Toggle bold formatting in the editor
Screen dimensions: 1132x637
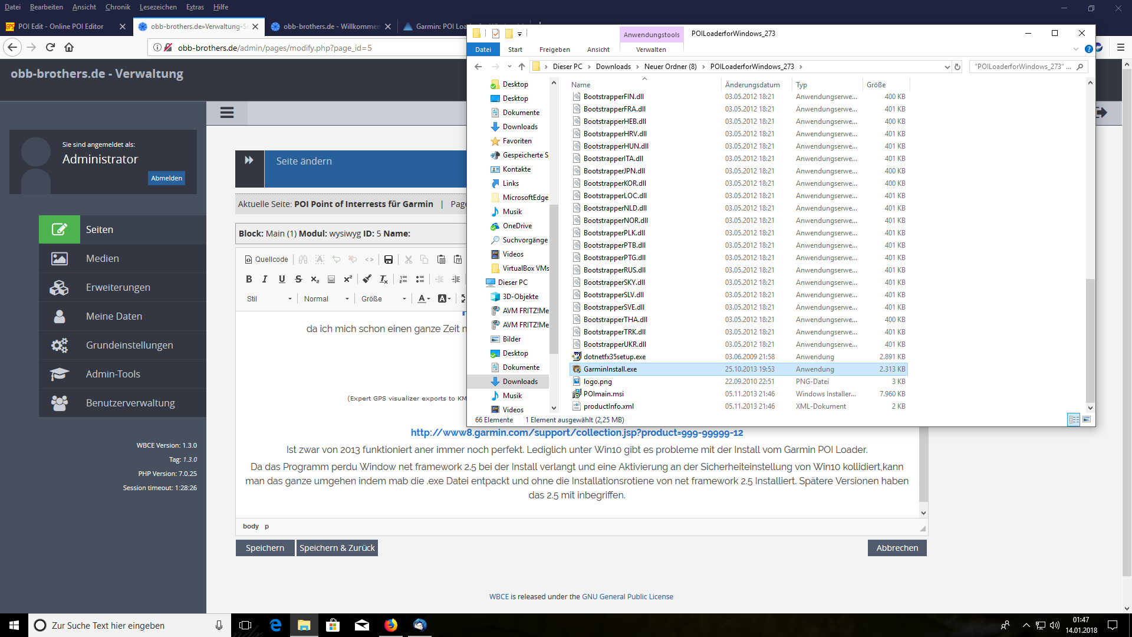tap(249, 280)
